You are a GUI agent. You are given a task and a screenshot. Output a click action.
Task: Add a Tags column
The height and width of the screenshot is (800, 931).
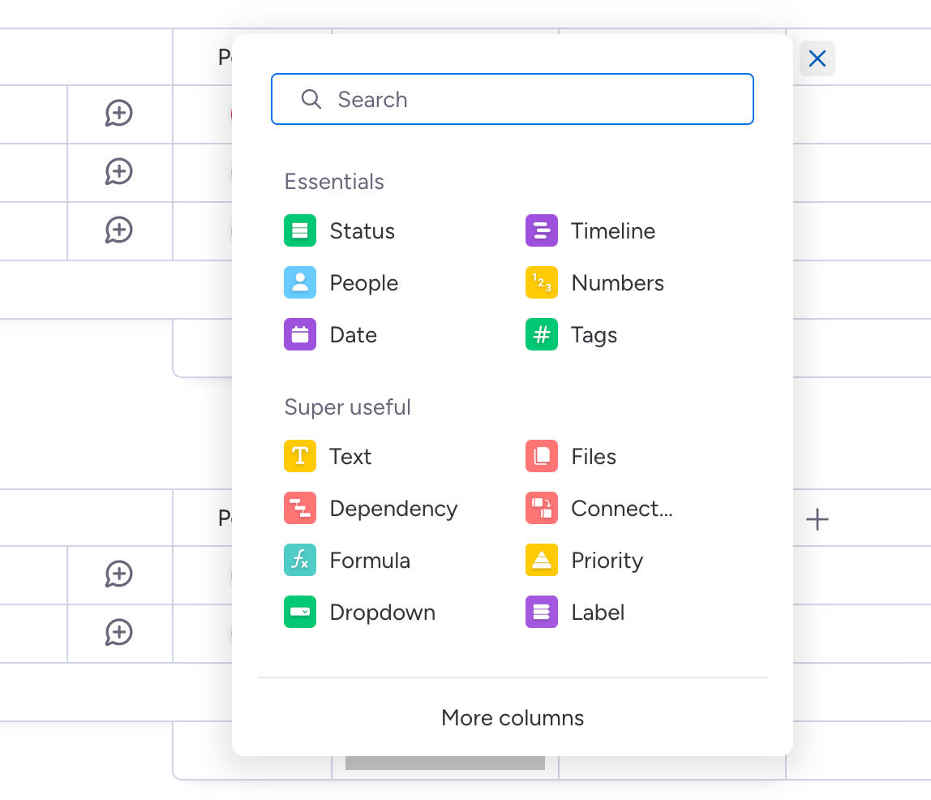pyautogui.click(x=594, y=334)
